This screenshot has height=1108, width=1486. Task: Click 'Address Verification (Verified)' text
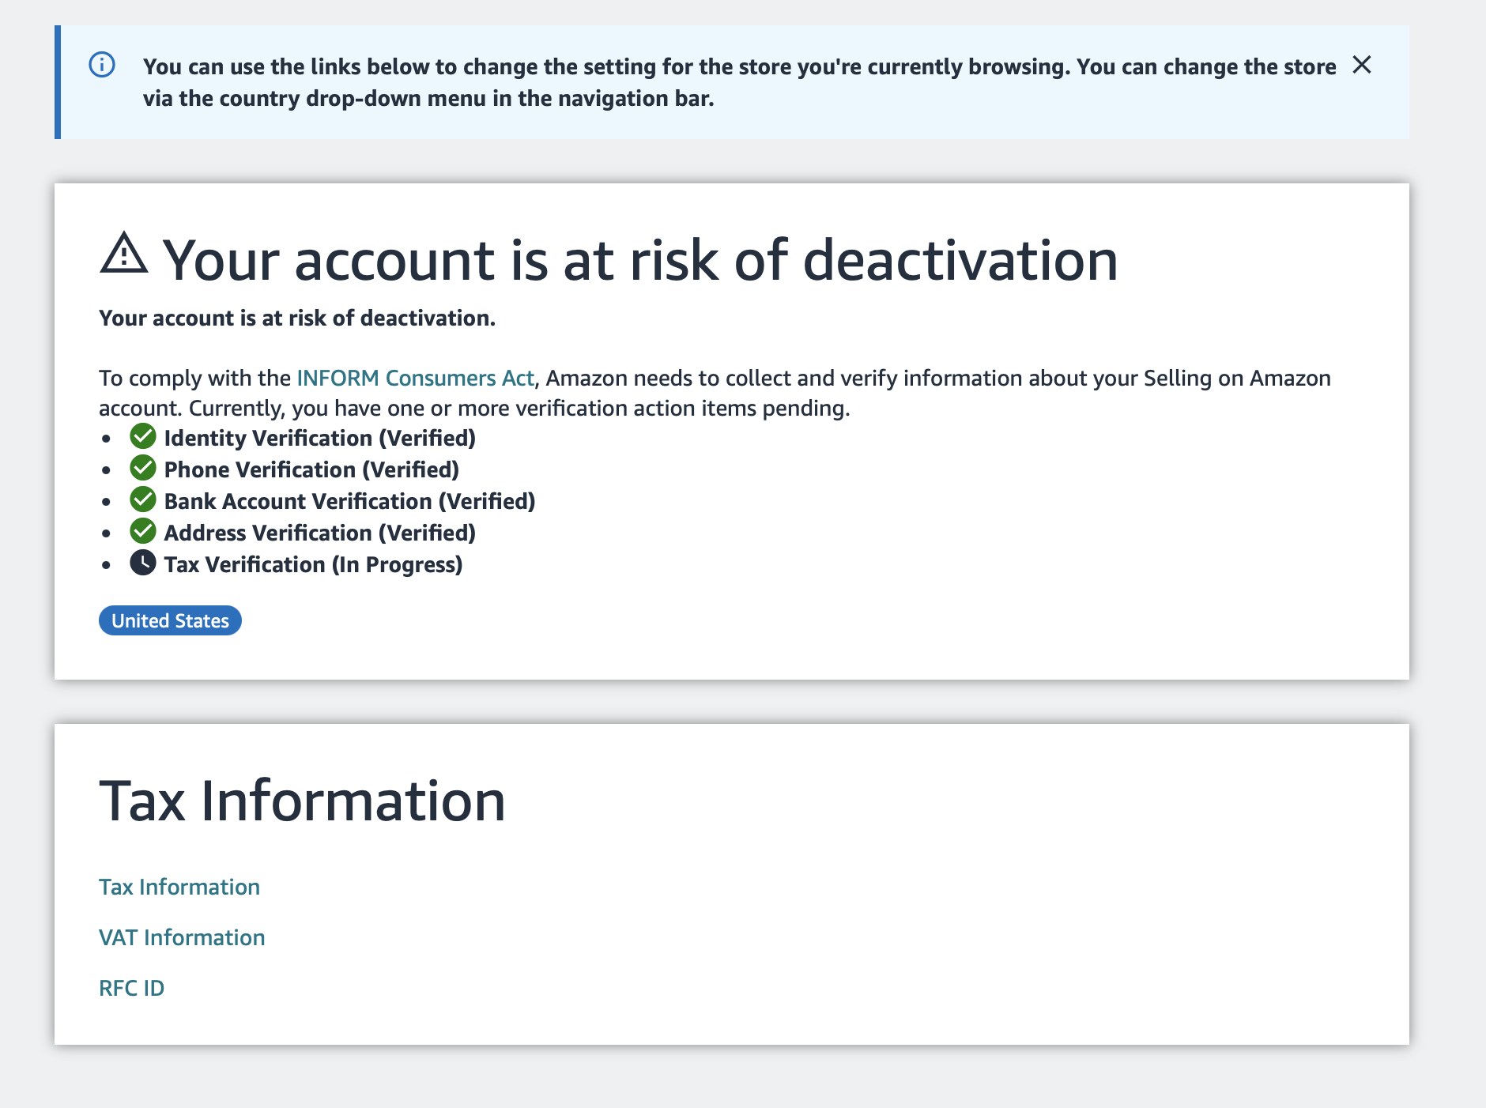[320, 533]
